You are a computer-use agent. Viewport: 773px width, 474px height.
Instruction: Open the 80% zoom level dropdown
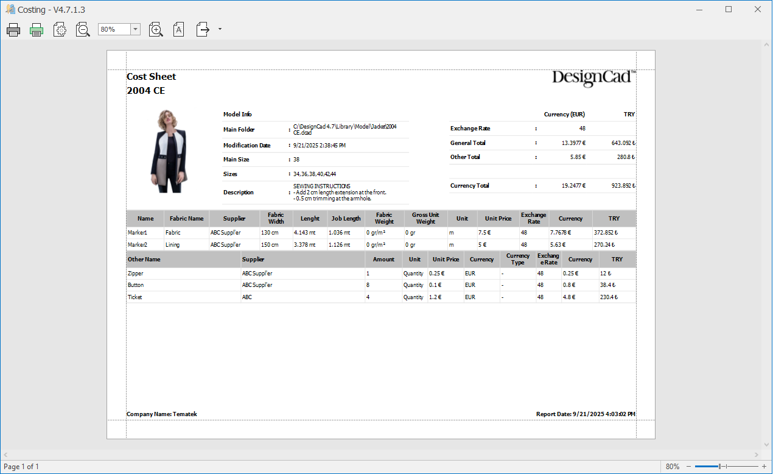[x=135, y=29]
